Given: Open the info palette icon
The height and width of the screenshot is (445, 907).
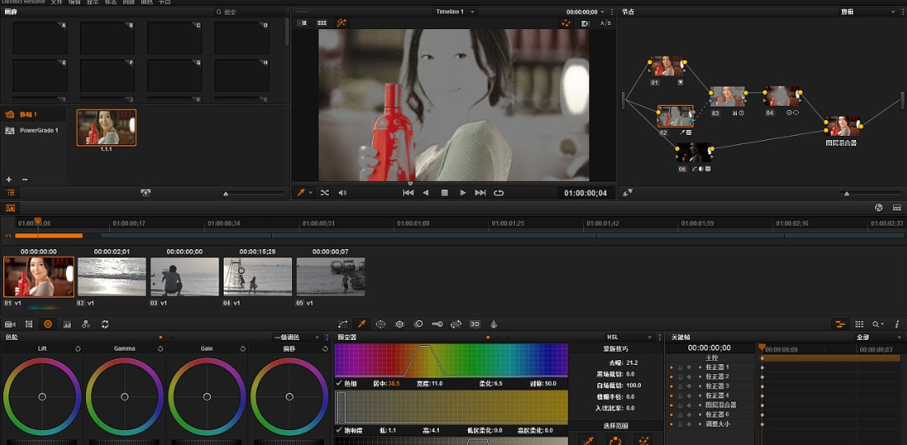Looking at the screenshot, I should 897,324.
